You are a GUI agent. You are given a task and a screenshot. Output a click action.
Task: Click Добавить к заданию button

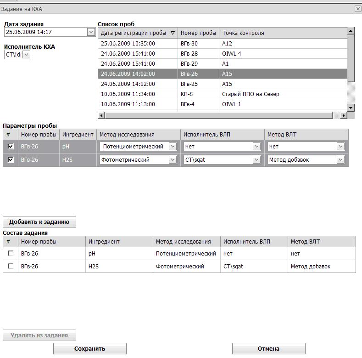(39, 222)
